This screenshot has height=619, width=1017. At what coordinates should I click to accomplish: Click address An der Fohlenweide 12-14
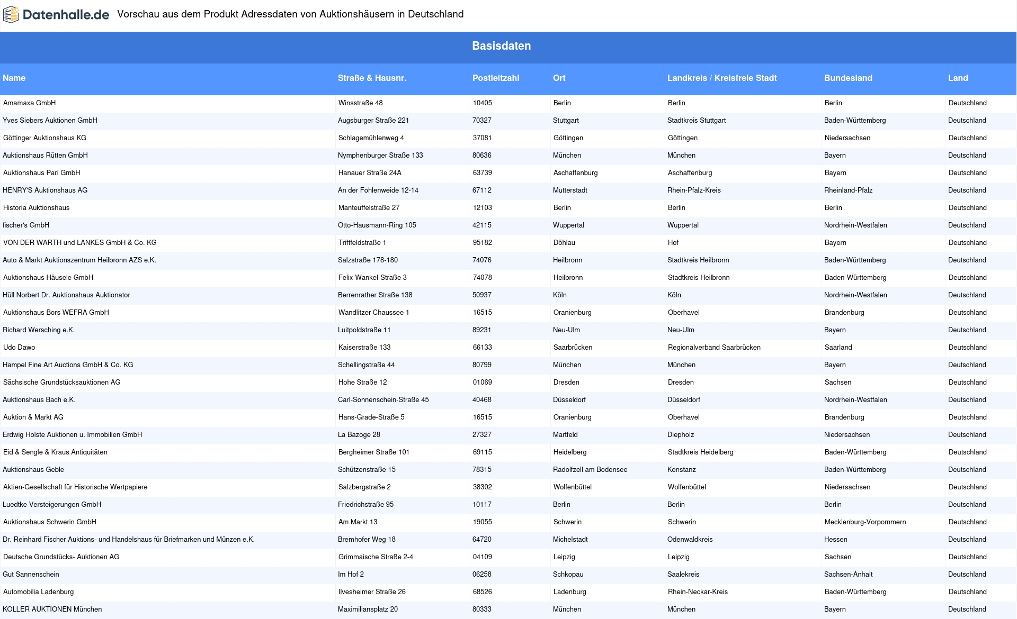[x=378, y=190]
